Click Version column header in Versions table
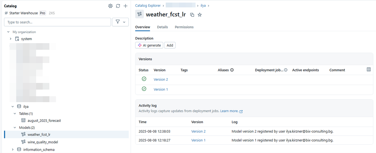Viewport: 376px width, 153px height. (x=159, y=70)
